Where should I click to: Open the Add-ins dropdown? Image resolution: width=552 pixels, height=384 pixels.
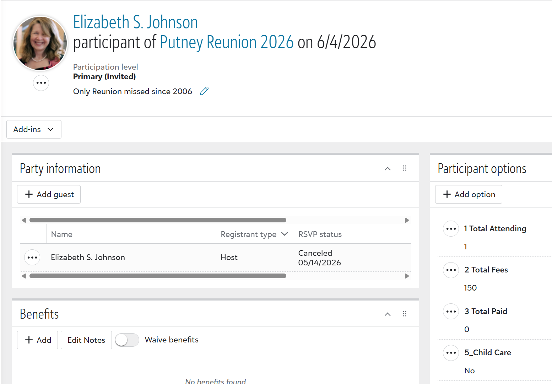click(34, 129)
